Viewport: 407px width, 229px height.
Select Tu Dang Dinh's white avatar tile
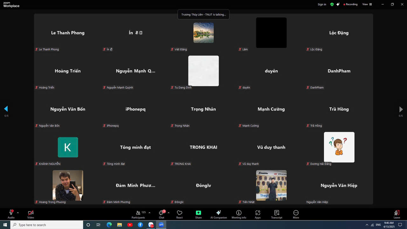tap(203, 71)
